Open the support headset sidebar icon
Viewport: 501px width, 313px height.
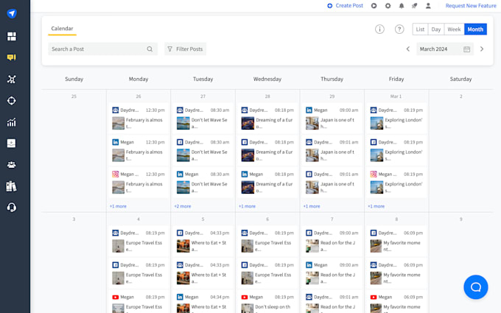click(x=12, y=208)
